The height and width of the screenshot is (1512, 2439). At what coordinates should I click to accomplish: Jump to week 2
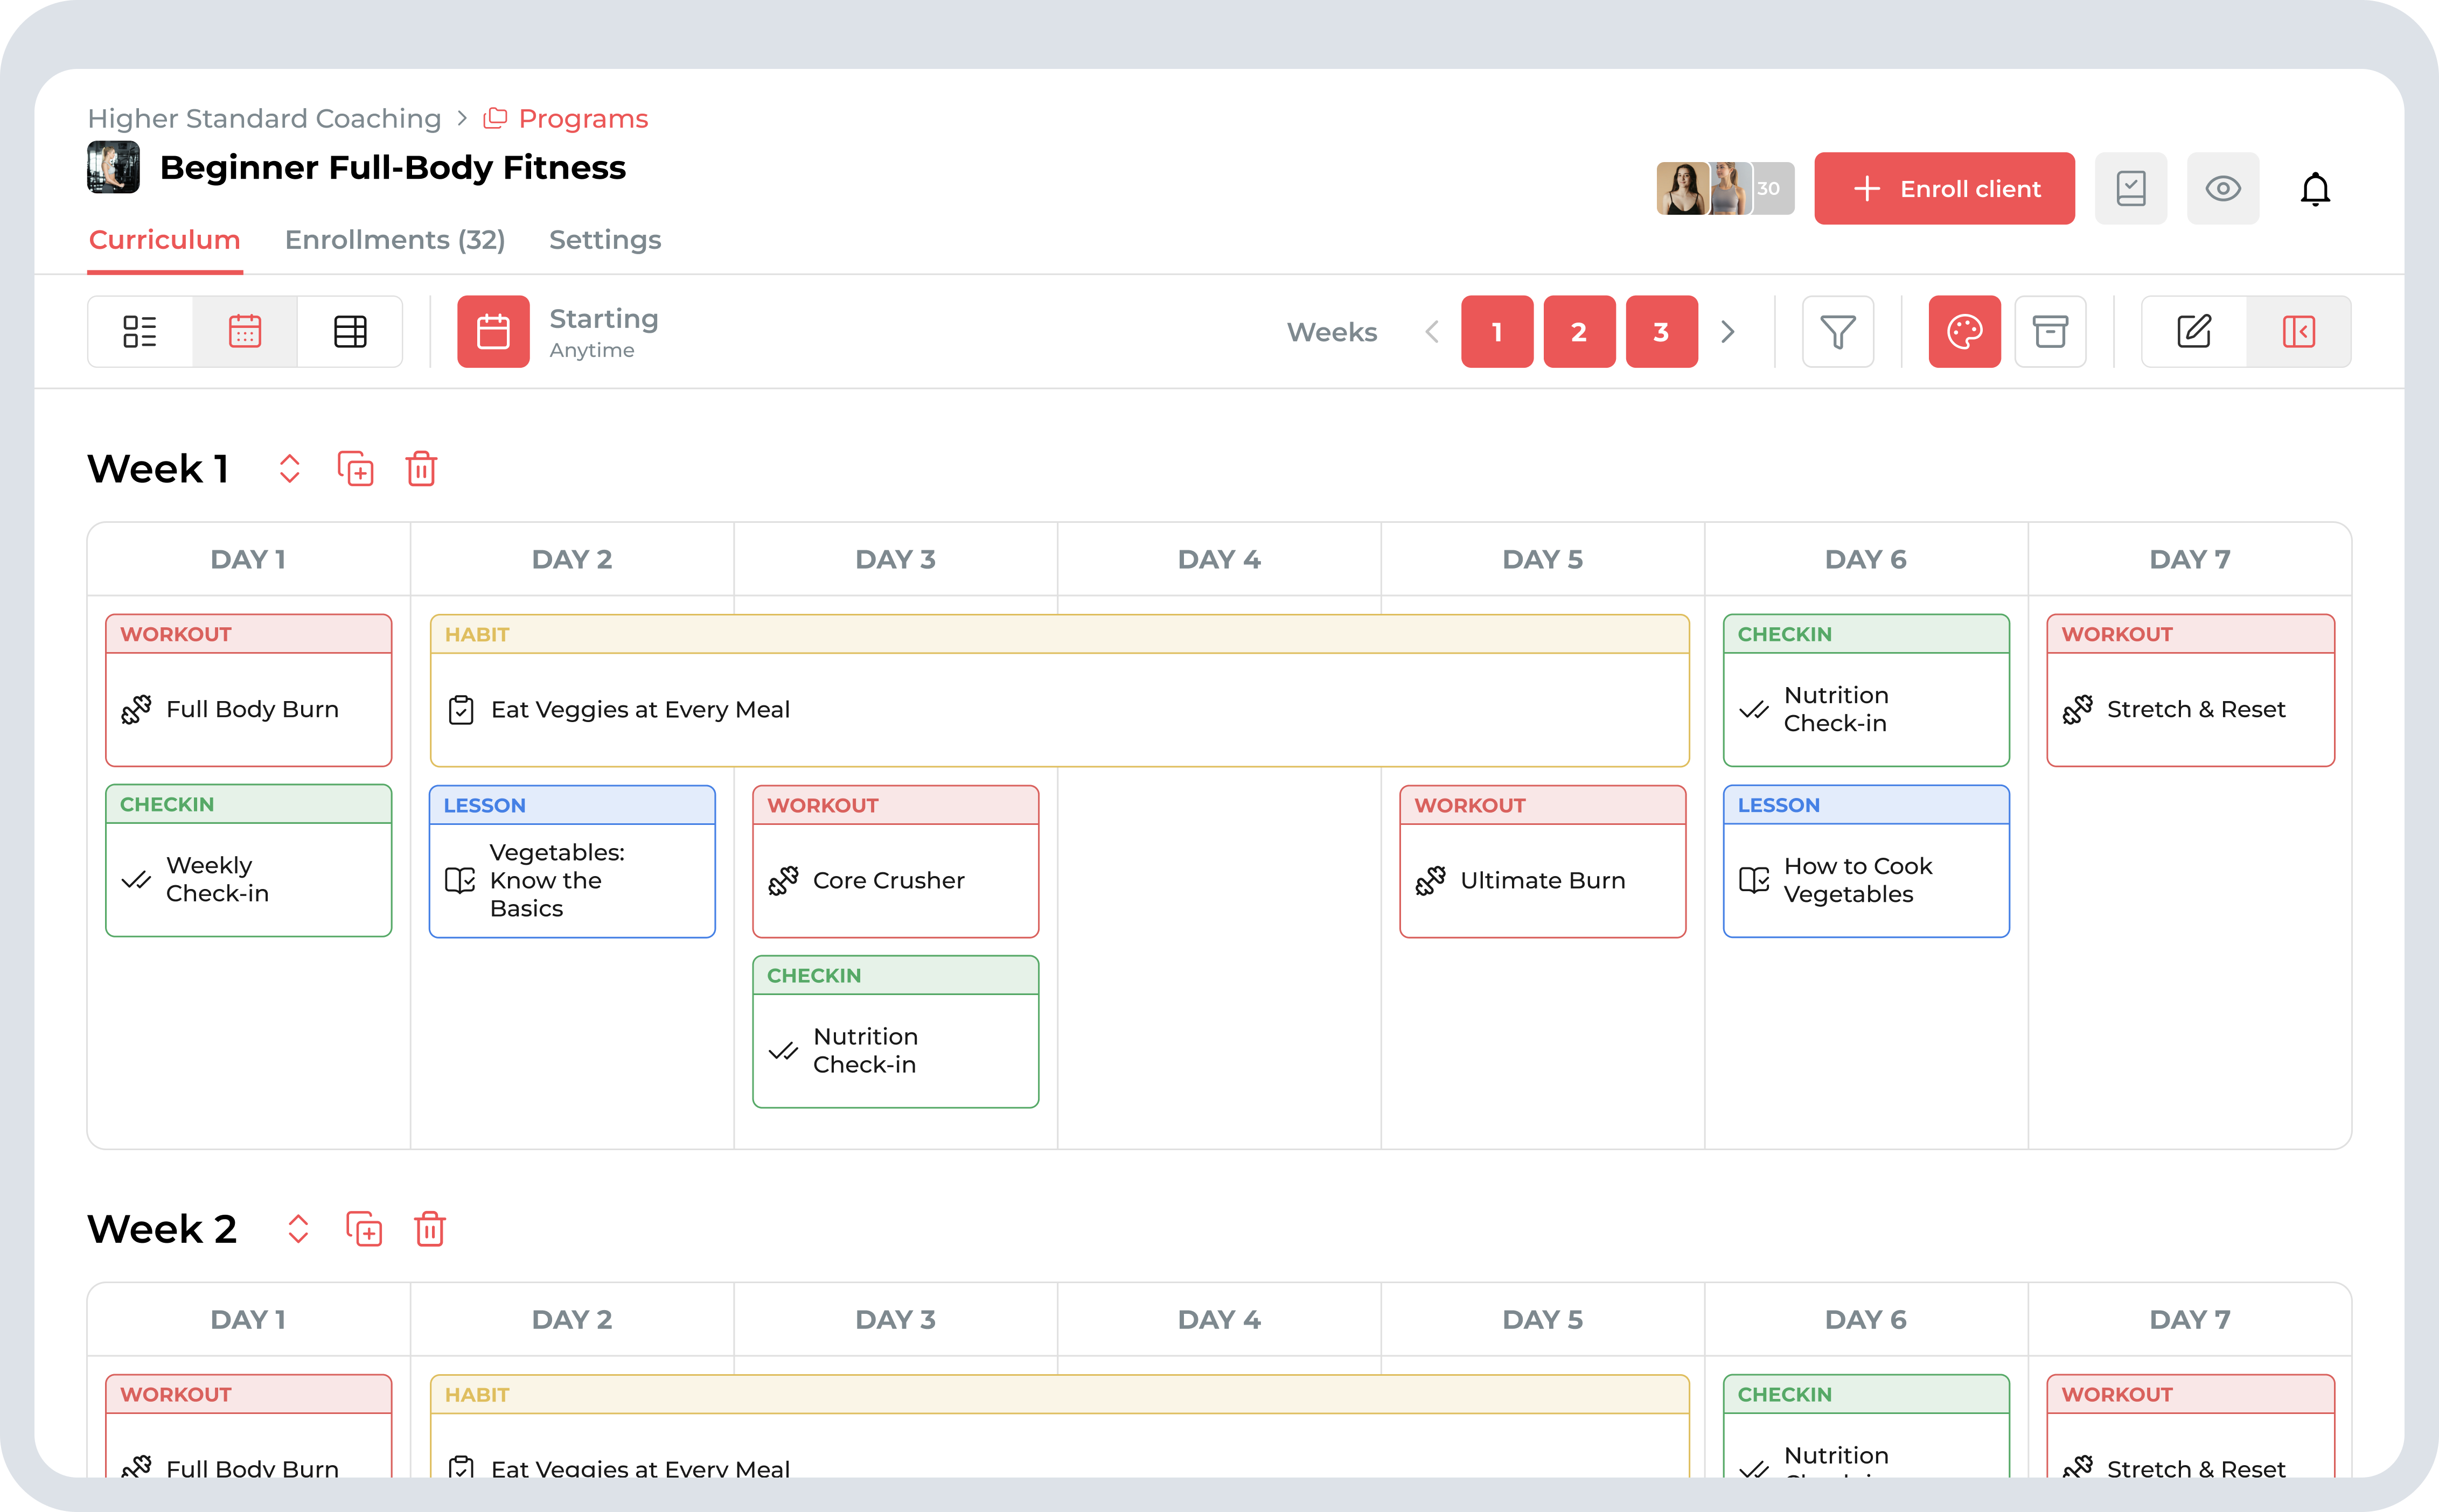(x=1579, y=331)
